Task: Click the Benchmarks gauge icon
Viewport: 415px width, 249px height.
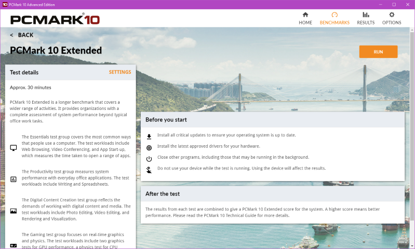Action: 334,15
